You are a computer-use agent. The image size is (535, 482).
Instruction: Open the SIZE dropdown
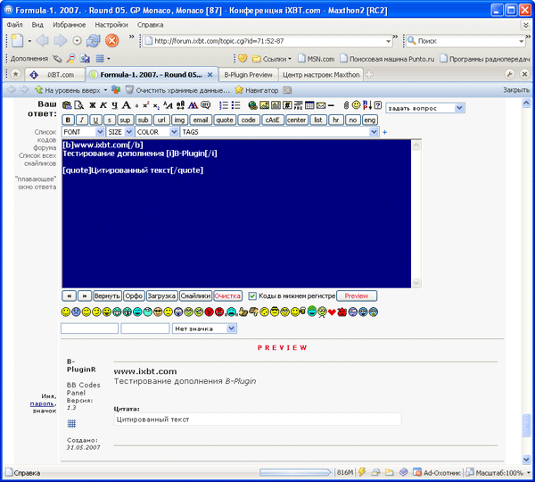[x=119, y=132]
